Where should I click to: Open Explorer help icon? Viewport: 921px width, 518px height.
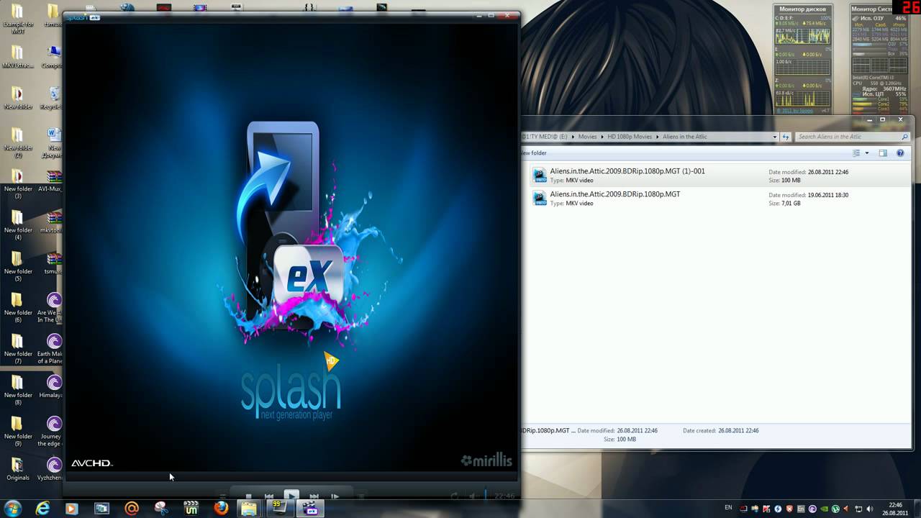pos(900,153)
